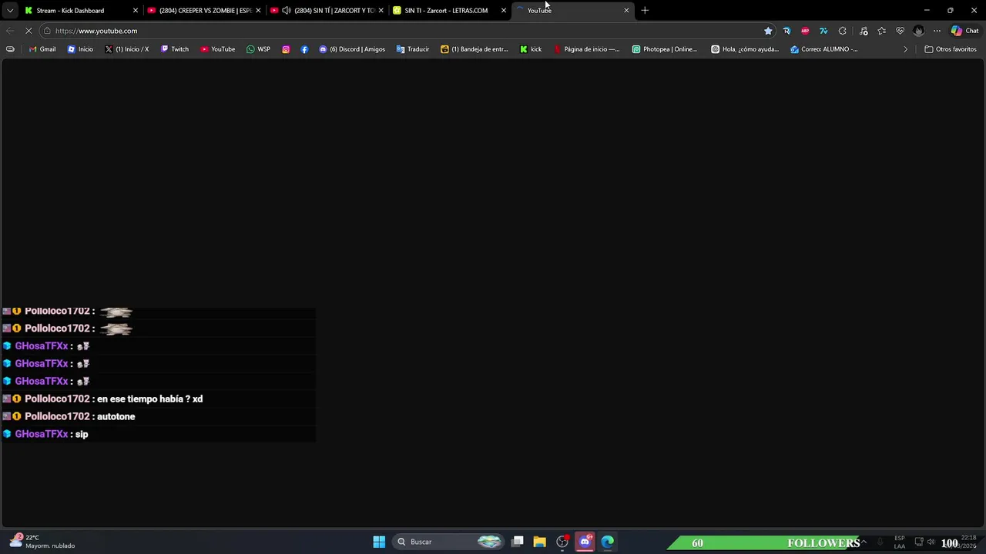Expand the tab actions menu dropdown
This screenshot has height=554, width=986.
click(10, 11)
